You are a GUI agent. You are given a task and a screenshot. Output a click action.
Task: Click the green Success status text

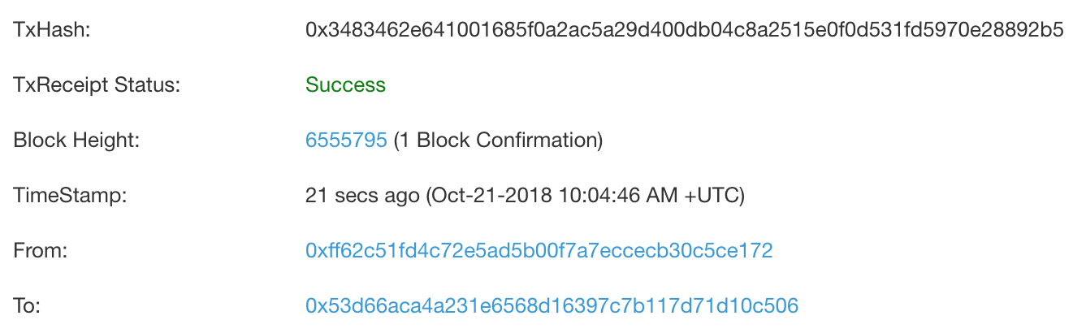[345, 85]
